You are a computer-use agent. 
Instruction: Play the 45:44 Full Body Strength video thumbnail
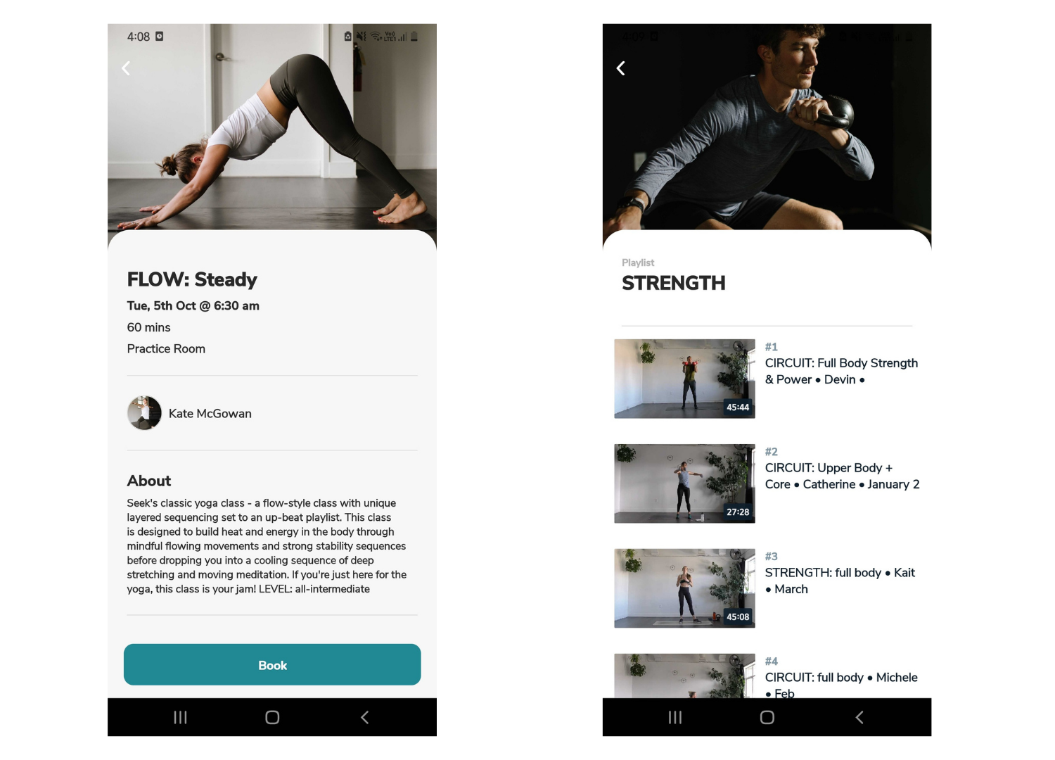click(x=684, y=379)
